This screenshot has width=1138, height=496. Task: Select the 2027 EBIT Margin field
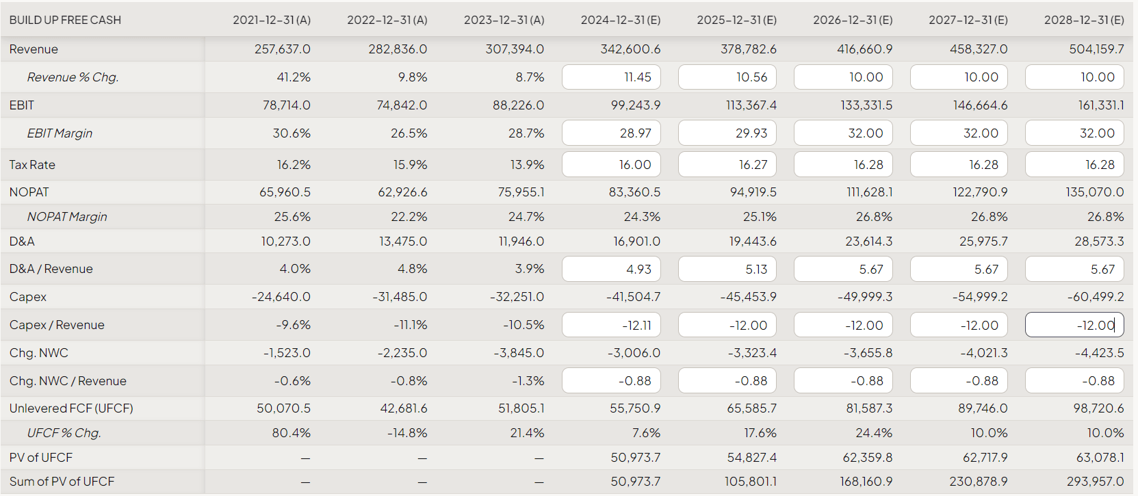[958, 133]
